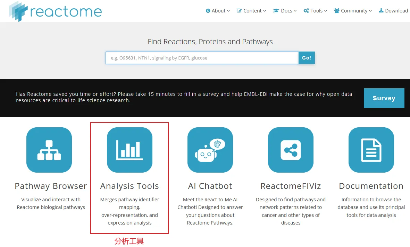Open the Docs dropdown menu
This screenshot has height=247, width=410.
click(285, 11)
